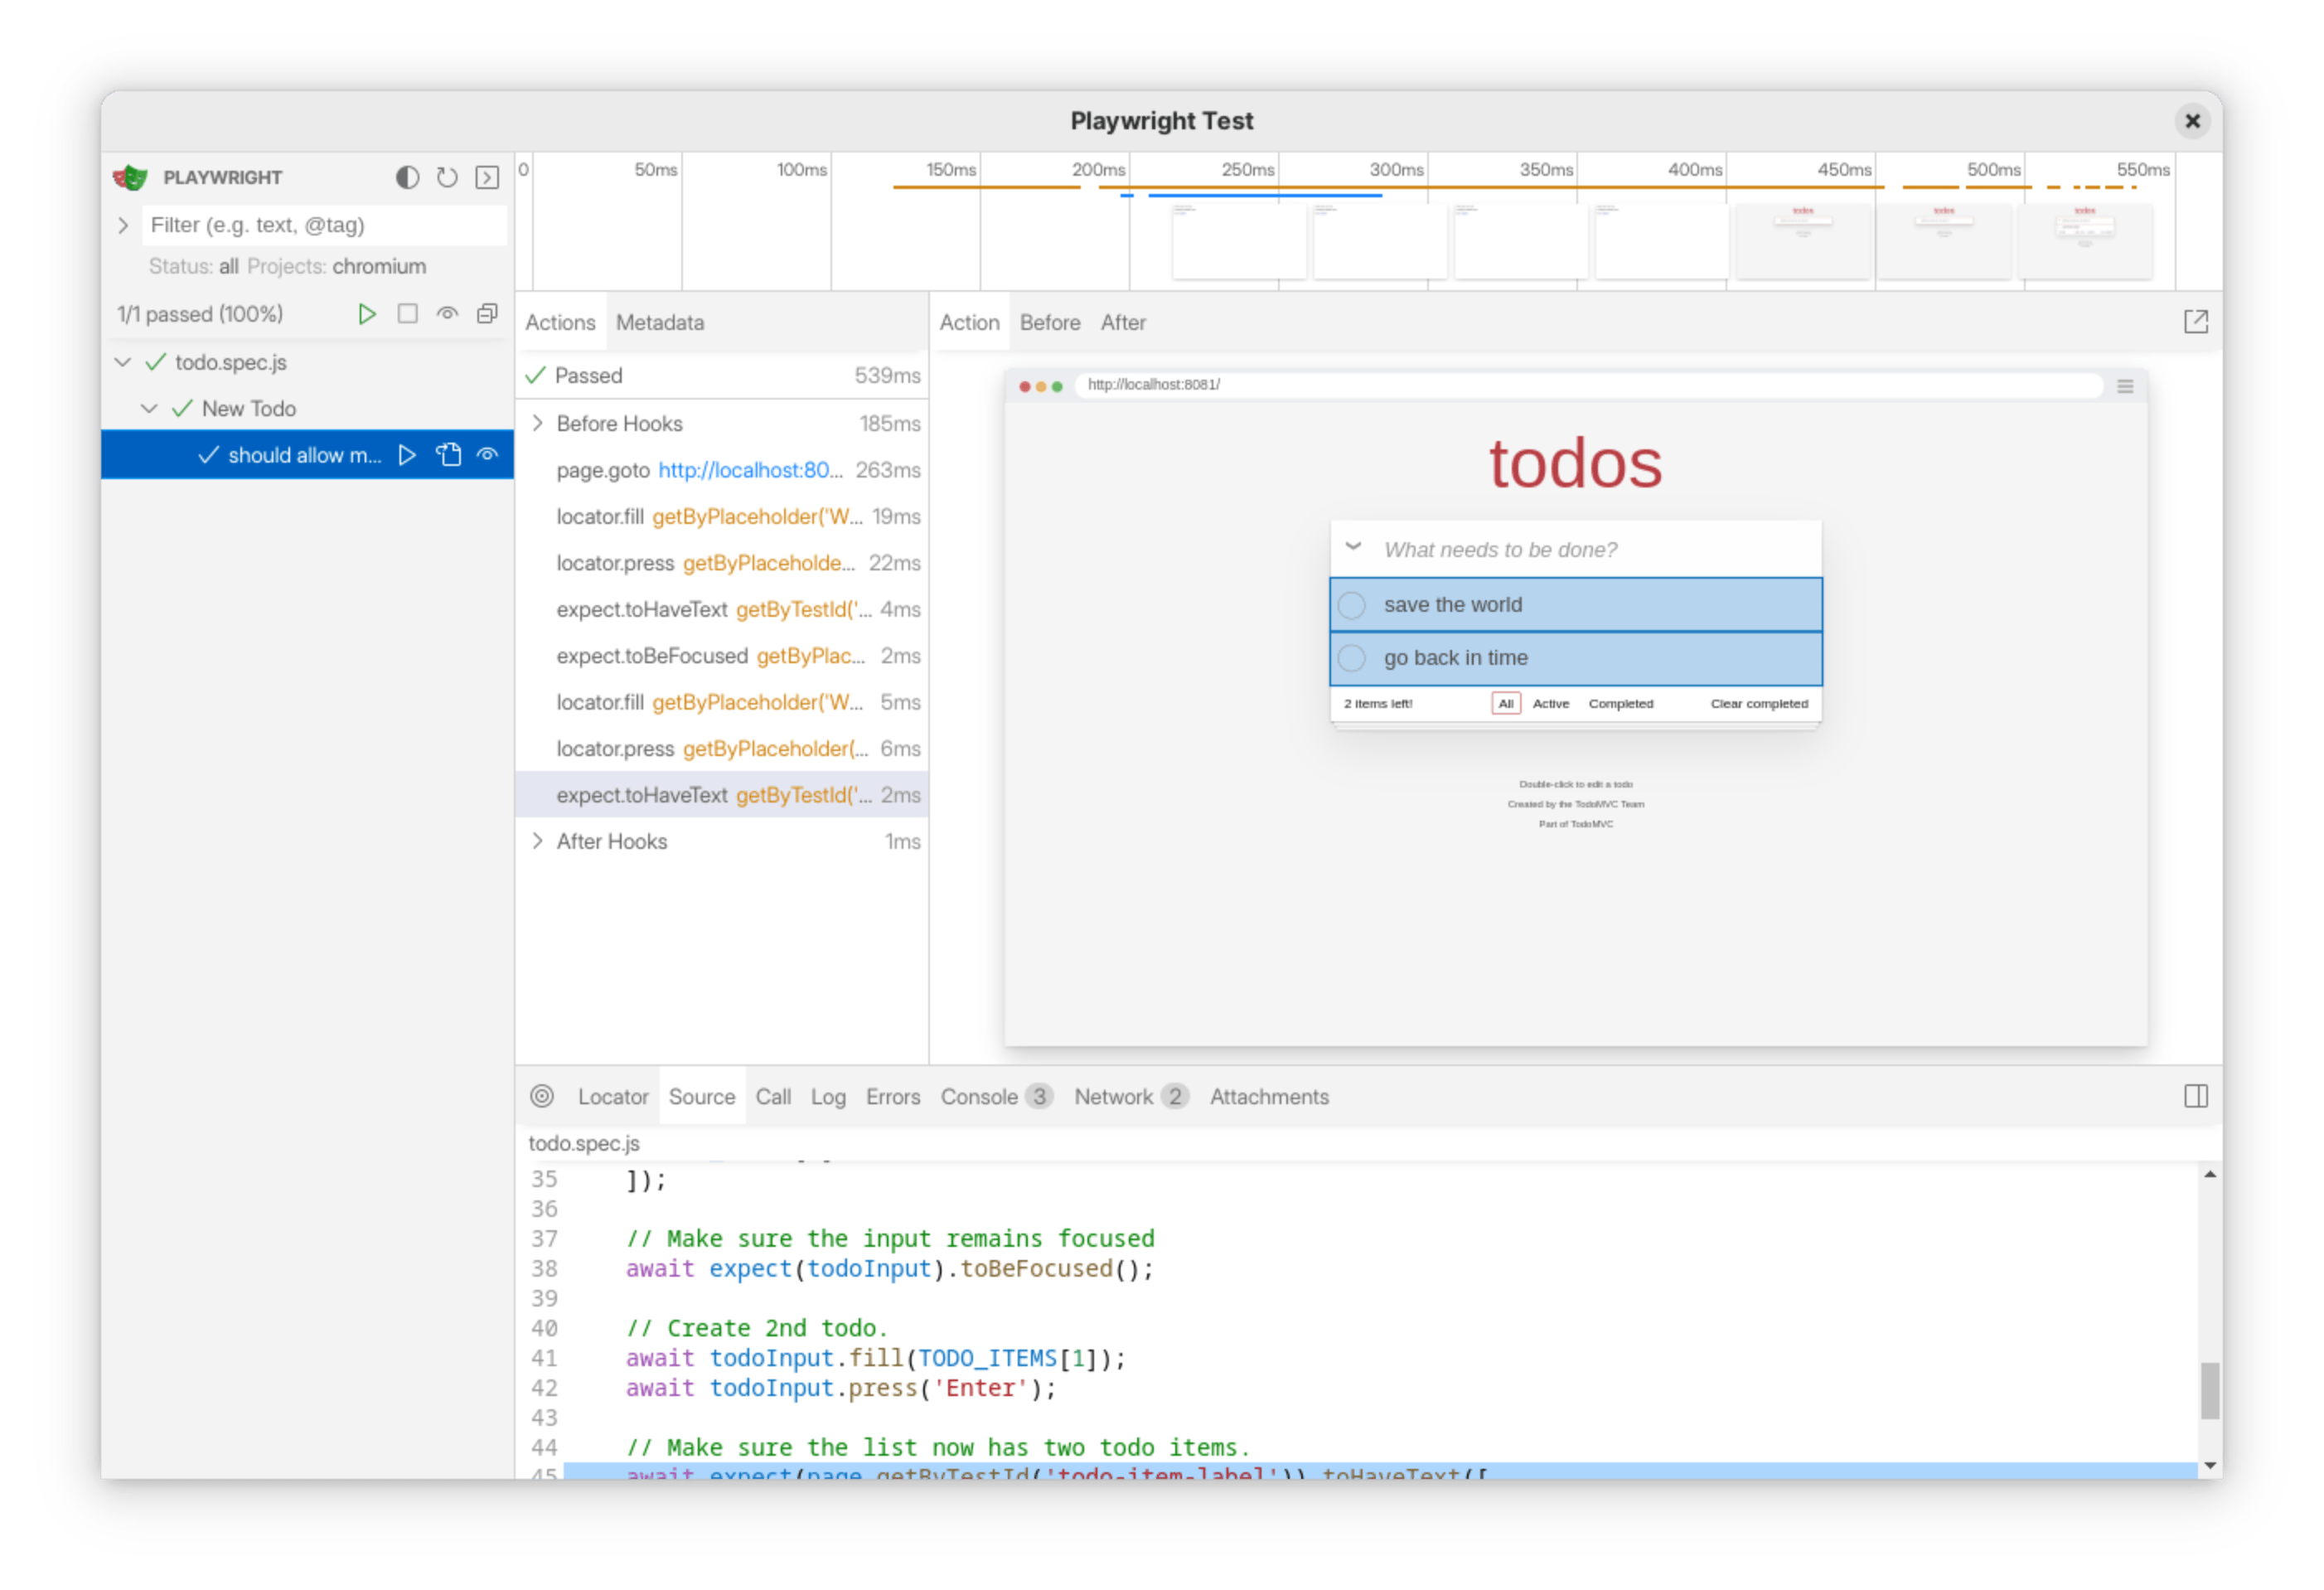
Task: Open the Console tab
Action: coord(995,1097)
